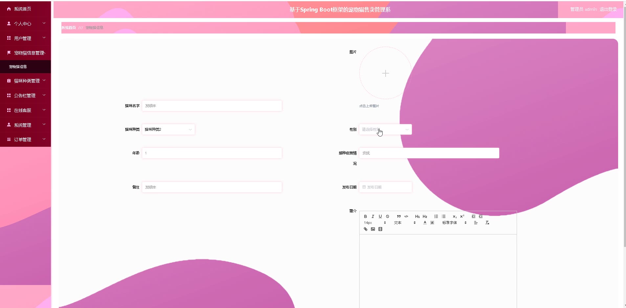Apply Heading 1 style
Image resolution: width=626 pixels, height=308 pixels.
(417, 216)
